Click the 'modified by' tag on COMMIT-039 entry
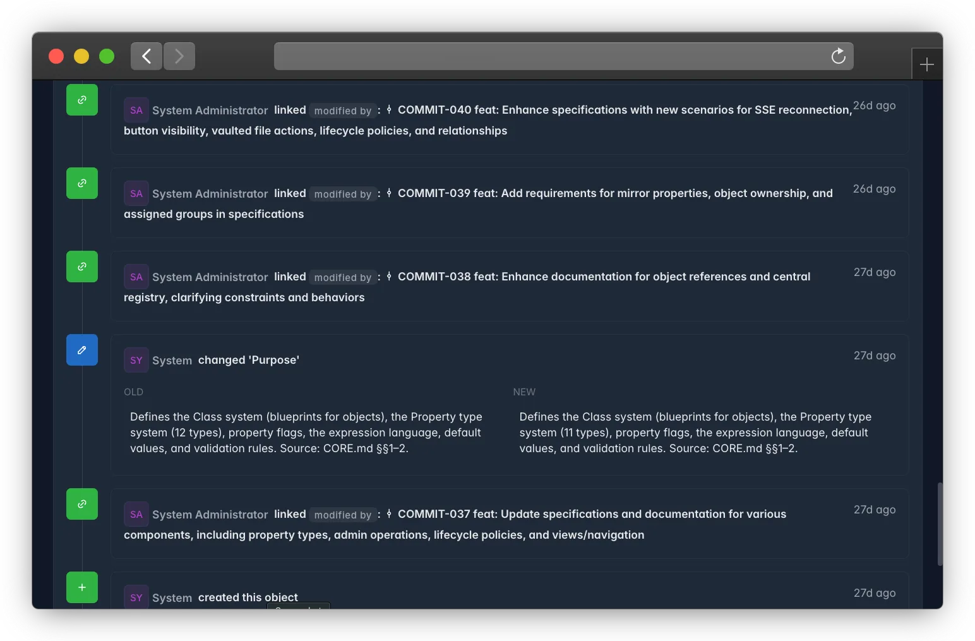This screenshot has width=975, height=641. 343,194
